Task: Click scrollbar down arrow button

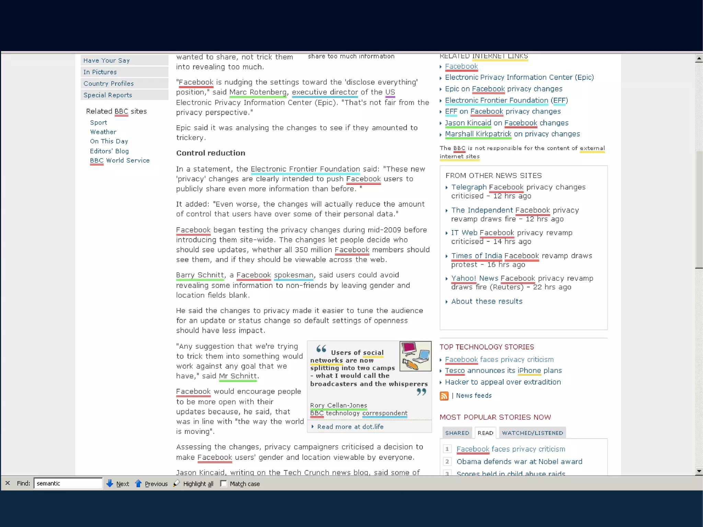Action: pos(699,471)
